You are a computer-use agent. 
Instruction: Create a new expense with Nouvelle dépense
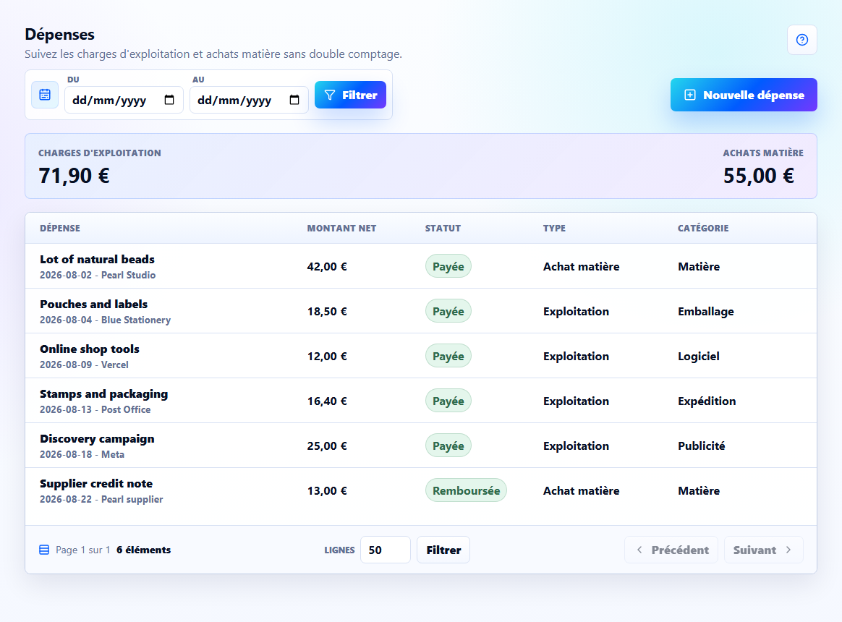point(744,95)
